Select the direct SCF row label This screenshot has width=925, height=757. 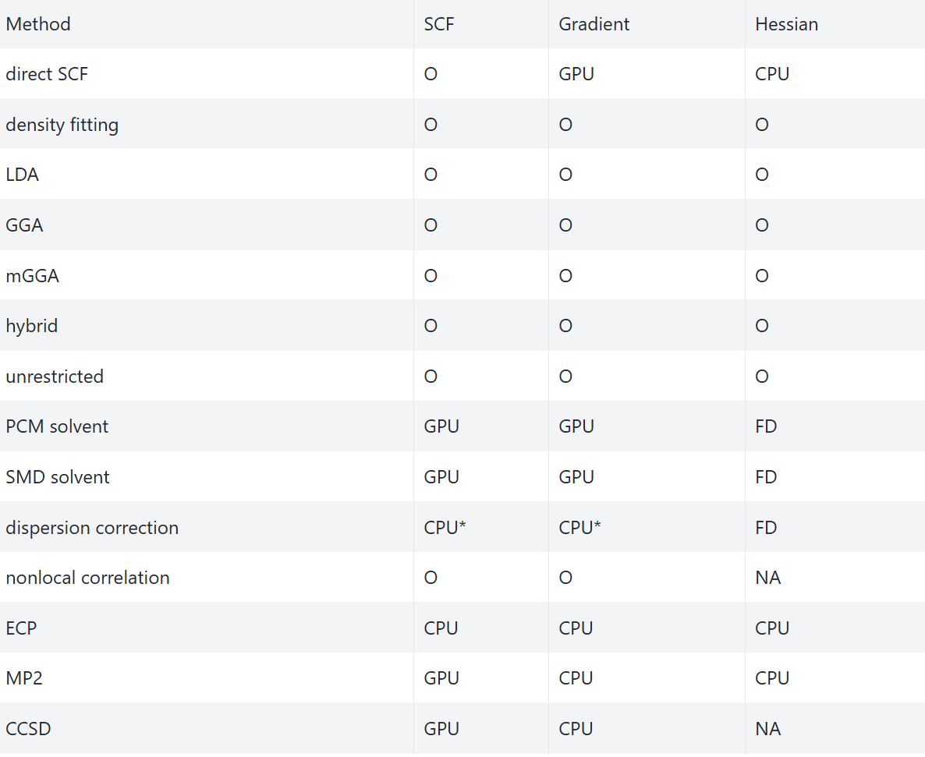coord(47,74)
